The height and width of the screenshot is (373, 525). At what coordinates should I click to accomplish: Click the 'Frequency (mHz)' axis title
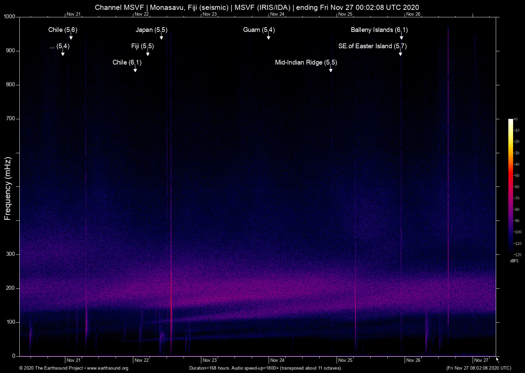[x=8, y=189]
